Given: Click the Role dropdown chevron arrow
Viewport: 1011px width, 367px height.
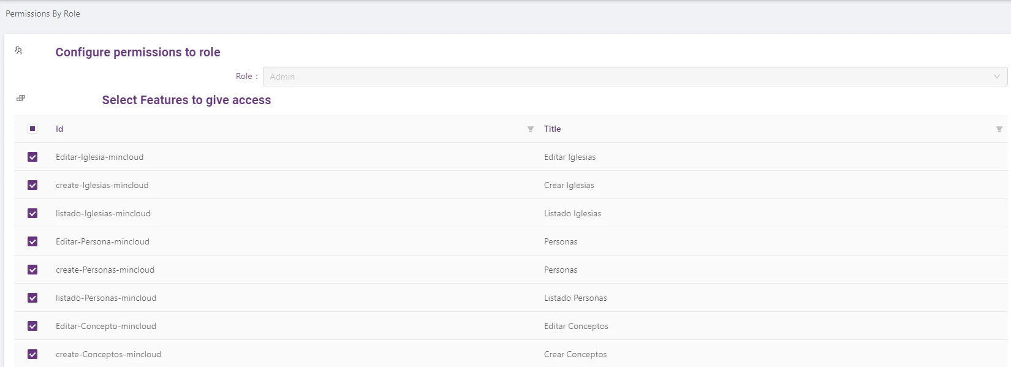Looking at the screenshot, I should pyautogui.click(x=997, y=77).
